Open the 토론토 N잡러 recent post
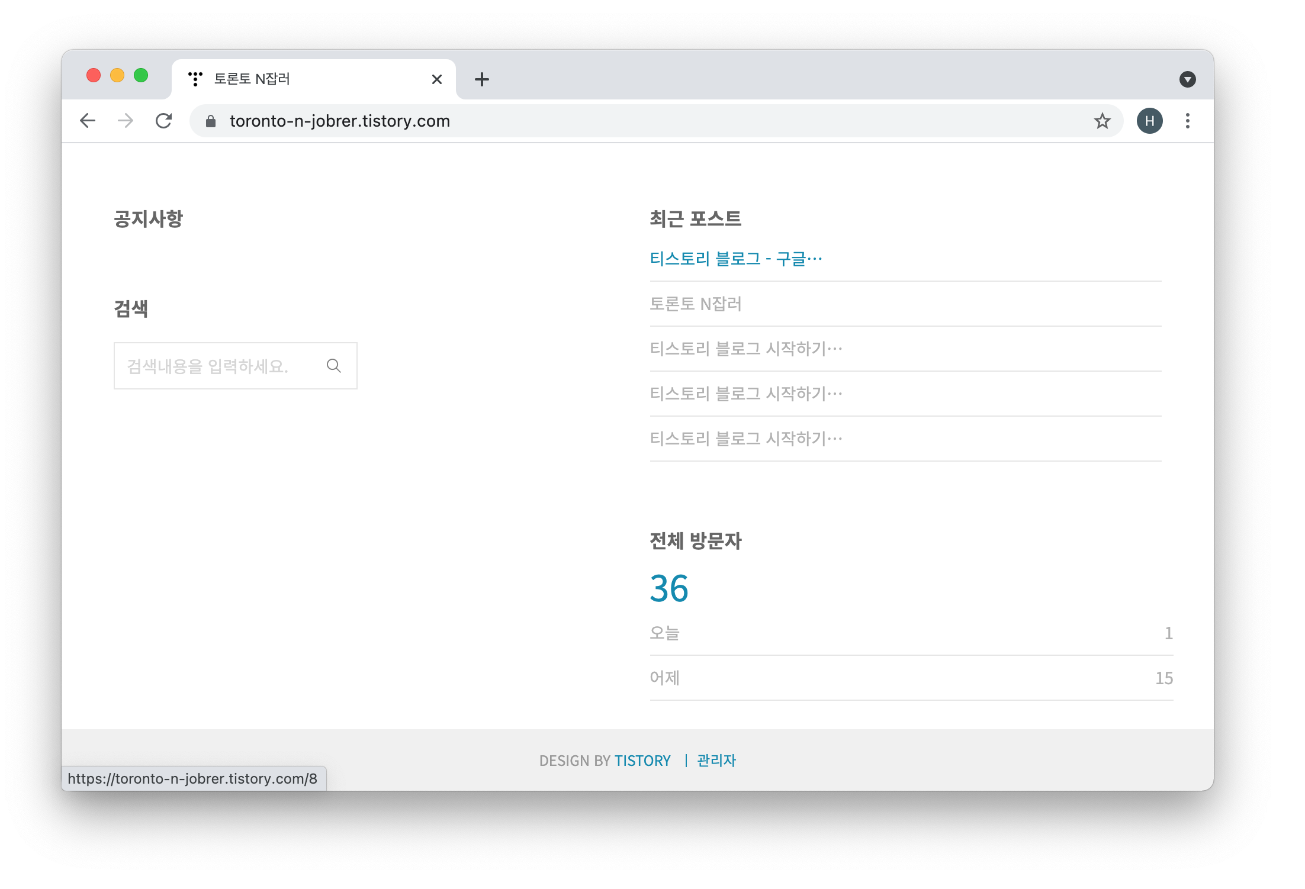Viewport: 1305px width, 889px height. pos(696,304)
